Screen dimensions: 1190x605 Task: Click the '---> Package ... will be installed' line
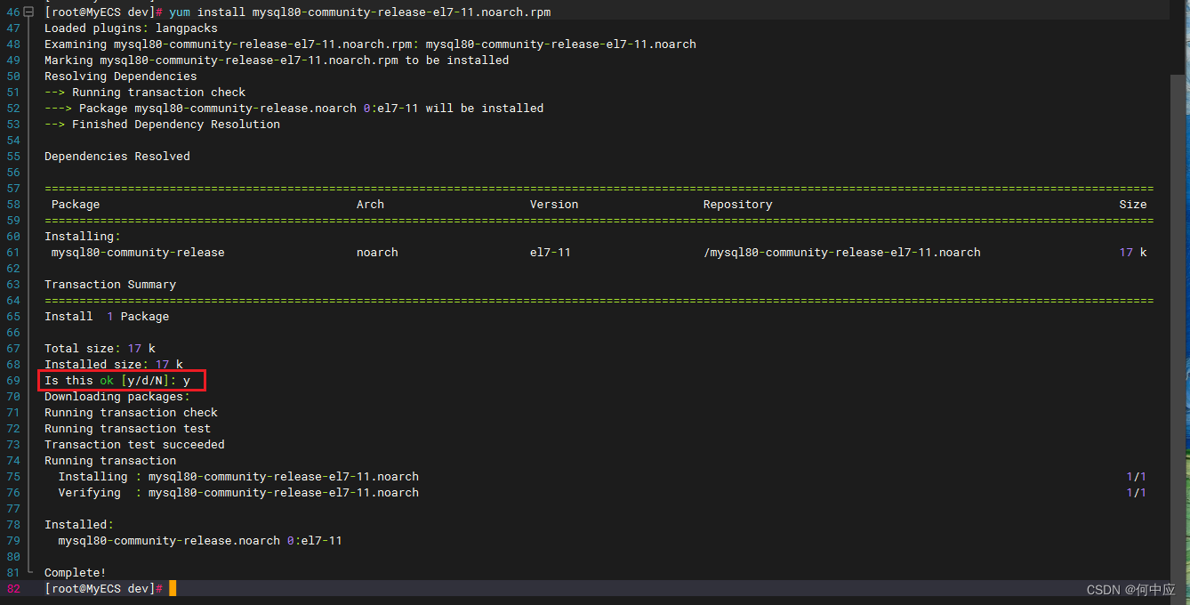pos(293,109)
